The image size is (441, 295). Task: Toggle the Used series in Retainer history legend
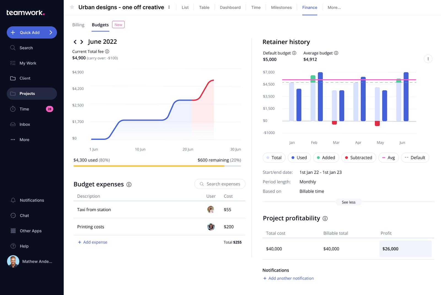pyautogui.click(x=299, y=157)
